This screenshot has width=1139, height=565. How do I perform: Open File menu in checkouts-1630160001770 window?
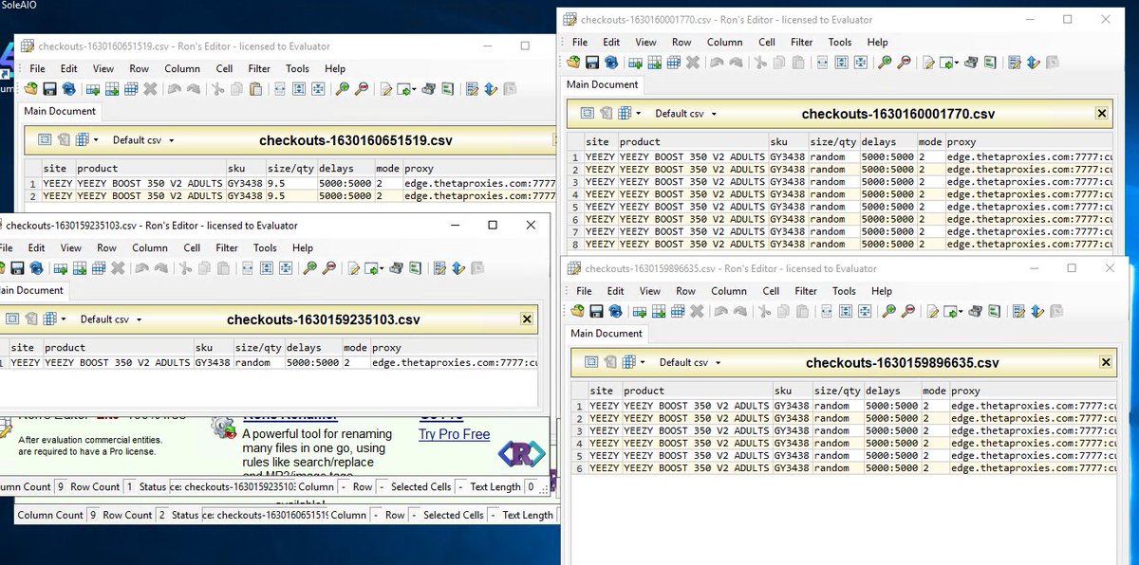[580, 42]
